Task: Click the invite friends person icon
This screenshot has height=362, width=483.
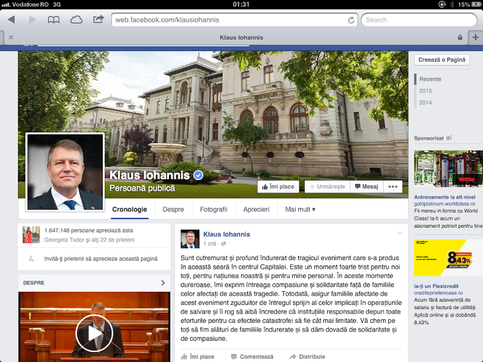Action: point(31,259)
